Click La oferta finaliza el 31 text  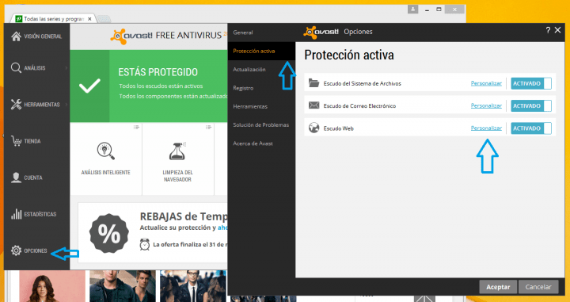(190, 244)
